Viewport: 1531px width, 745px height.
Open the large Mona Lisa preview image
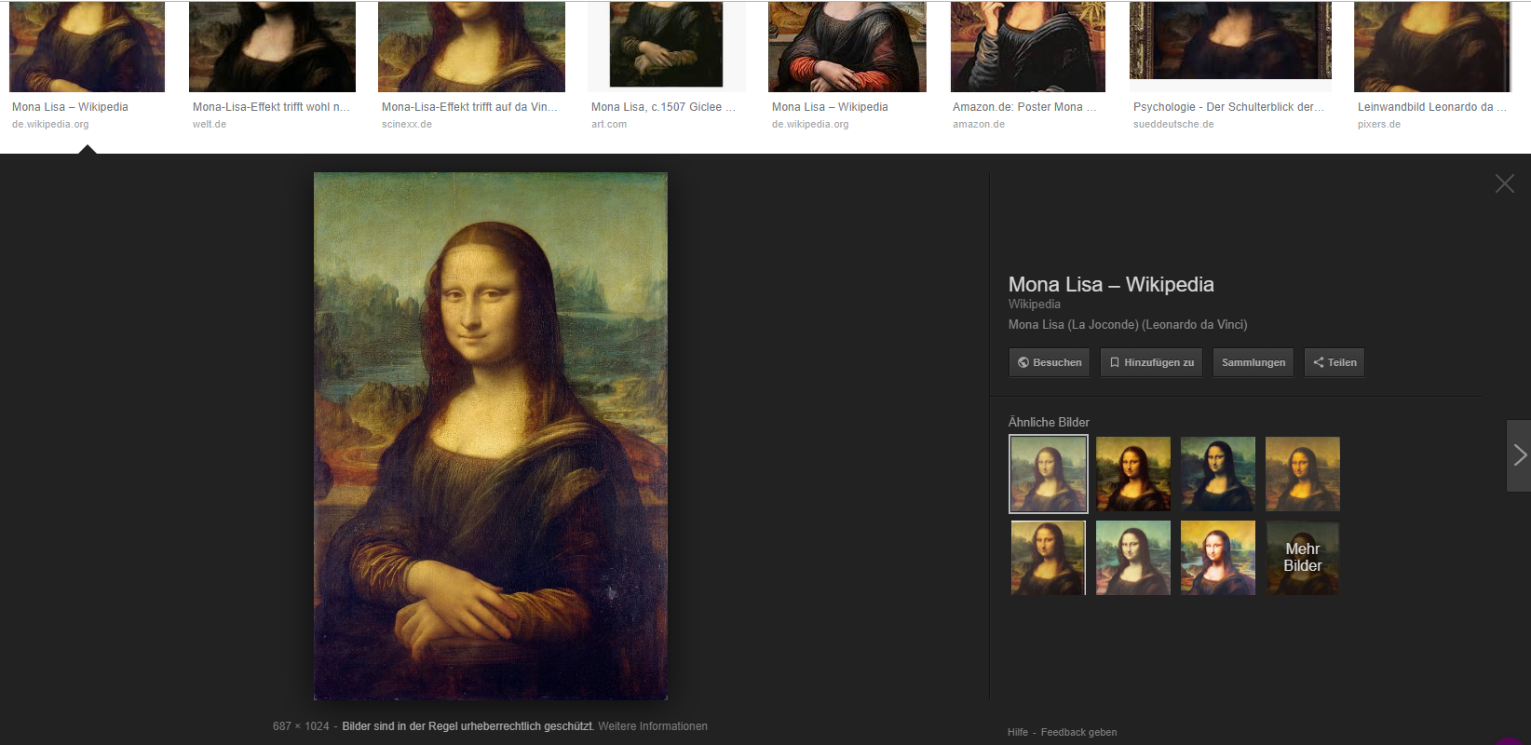coord(491,436)
